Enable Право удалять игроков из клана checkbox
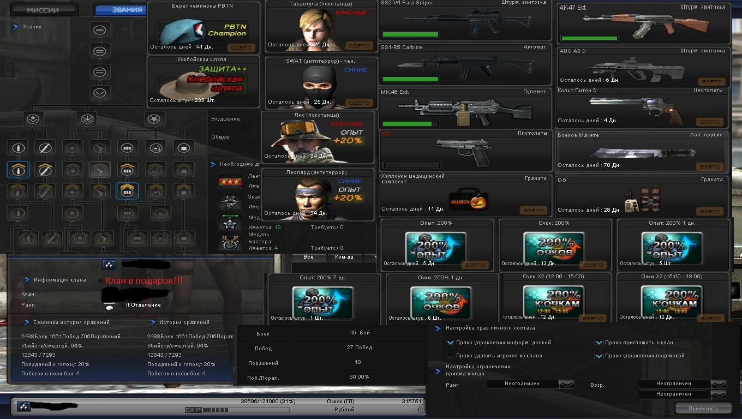Viewport: 742px width, 419px height. (450, 356)
